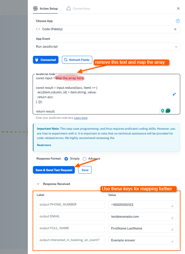This screenshot has width=185, height=254.
Task: Select the Advance response format
Action: pos(84,159)
